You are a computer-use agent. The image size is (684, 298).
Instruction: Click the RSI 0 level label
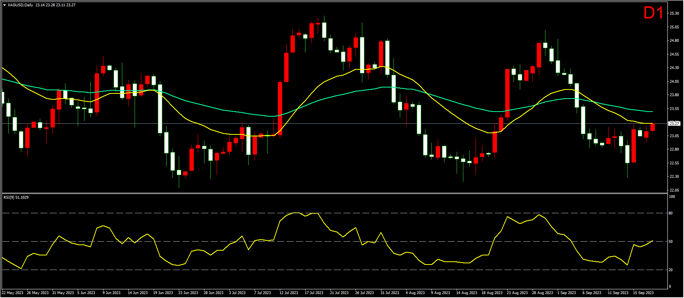671,287
